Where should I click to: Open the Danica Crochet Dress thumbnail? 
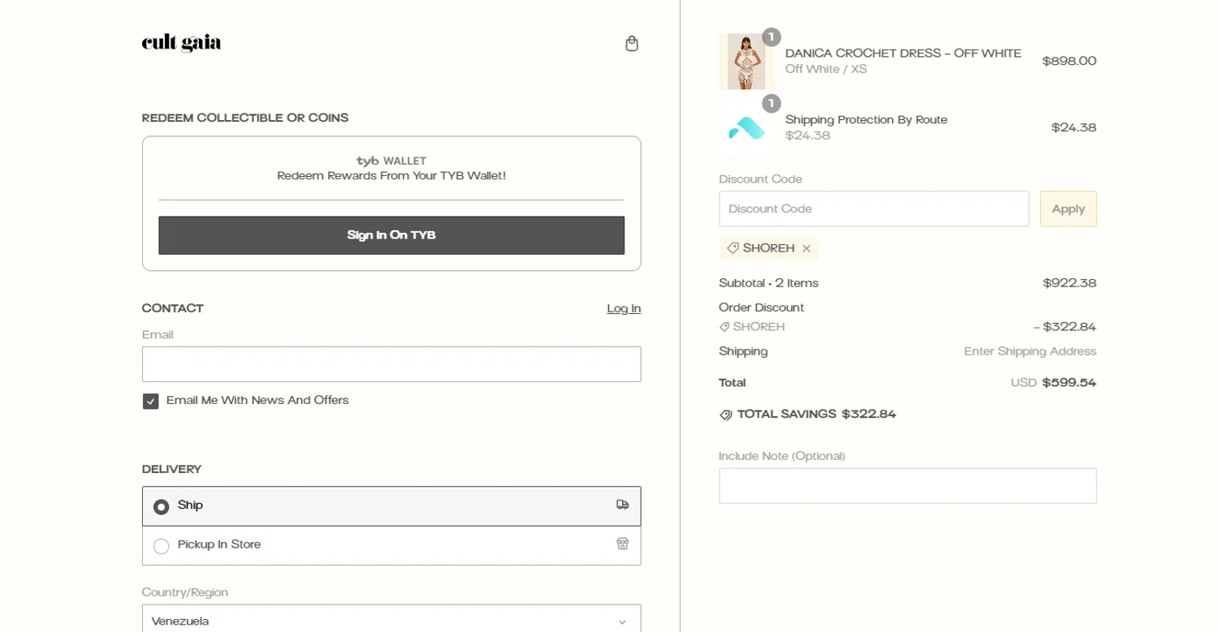coord(746,62)
